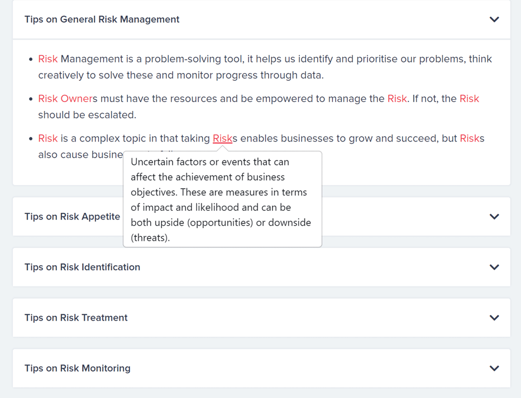Click the Risk Monitoring chevron arrow
This screenshot has width=521, height=398.
(494, 368)
